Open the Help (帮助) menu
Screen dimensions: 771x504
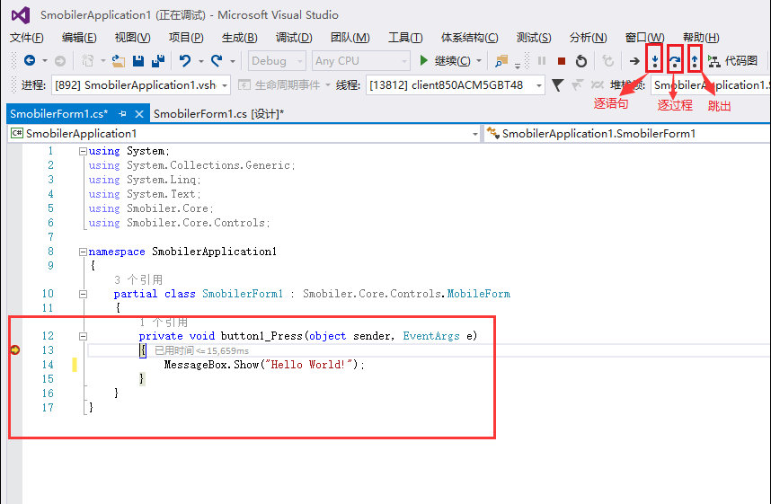(x=701, y=38)
